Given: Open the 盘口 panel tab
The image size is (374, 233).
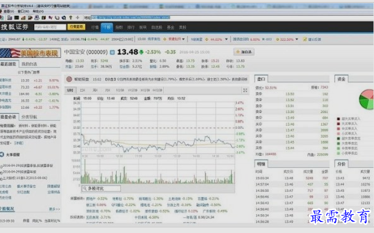Looking at the screenshot, I should (x=261, y=79).
